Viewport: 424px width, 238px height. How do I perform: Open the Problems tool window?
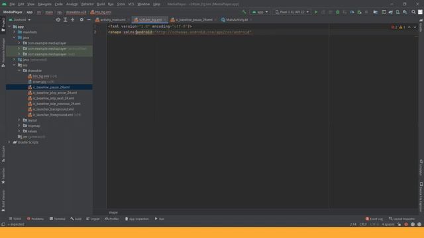coord(35,219)
